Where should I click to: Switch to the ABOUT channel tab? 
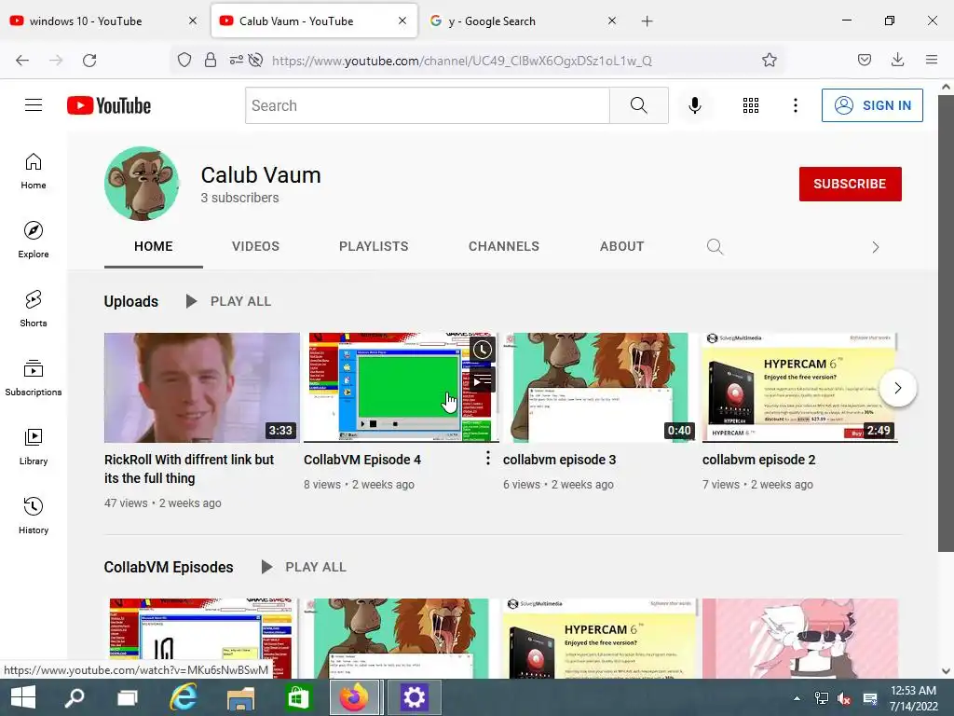point(621,246)
